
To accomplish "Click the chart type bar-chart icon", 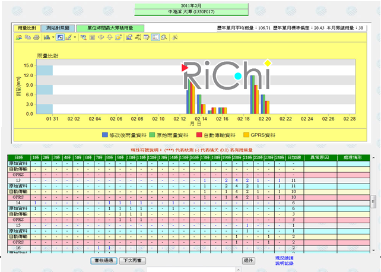I will (47, 37).
